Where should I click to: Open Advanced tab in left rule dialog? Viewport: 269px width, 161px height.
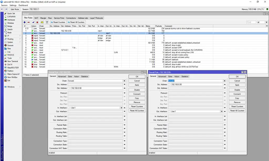[x=62, y=76]
